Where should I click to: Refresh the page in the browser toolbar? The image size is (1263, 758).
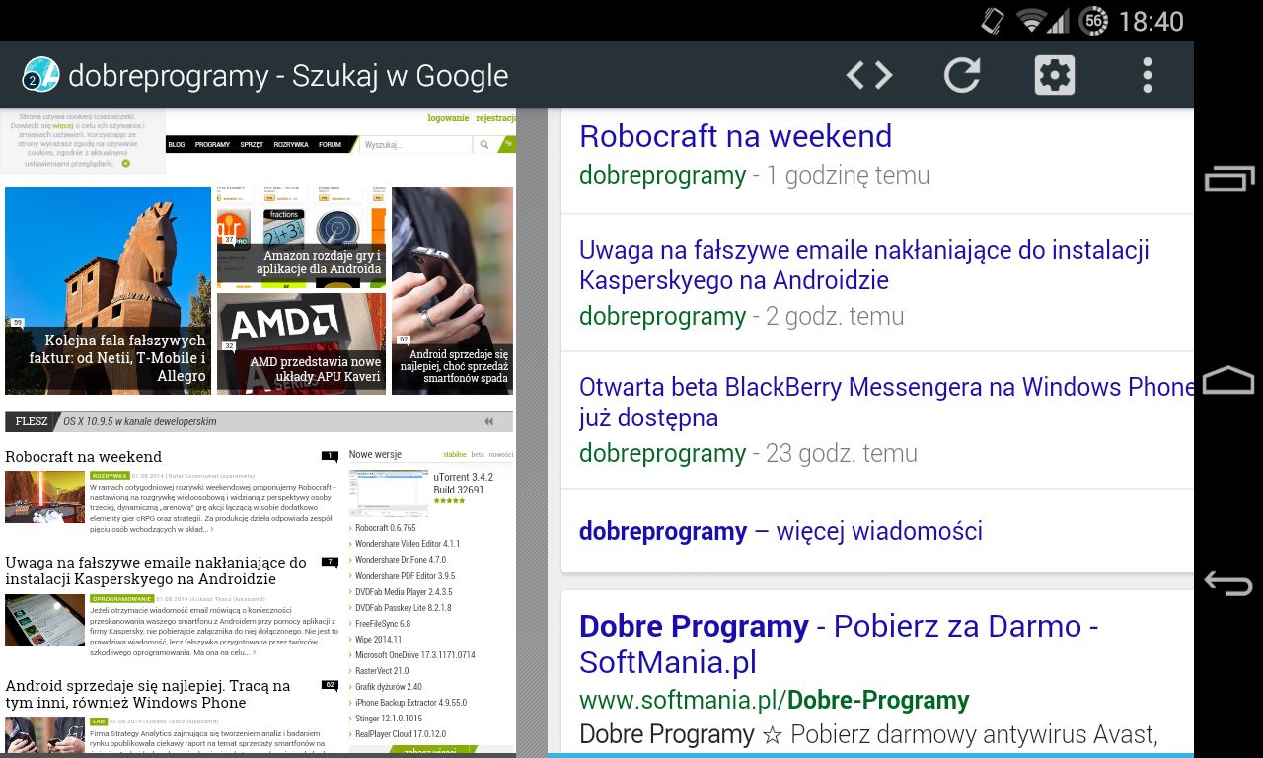coord(961,74)
